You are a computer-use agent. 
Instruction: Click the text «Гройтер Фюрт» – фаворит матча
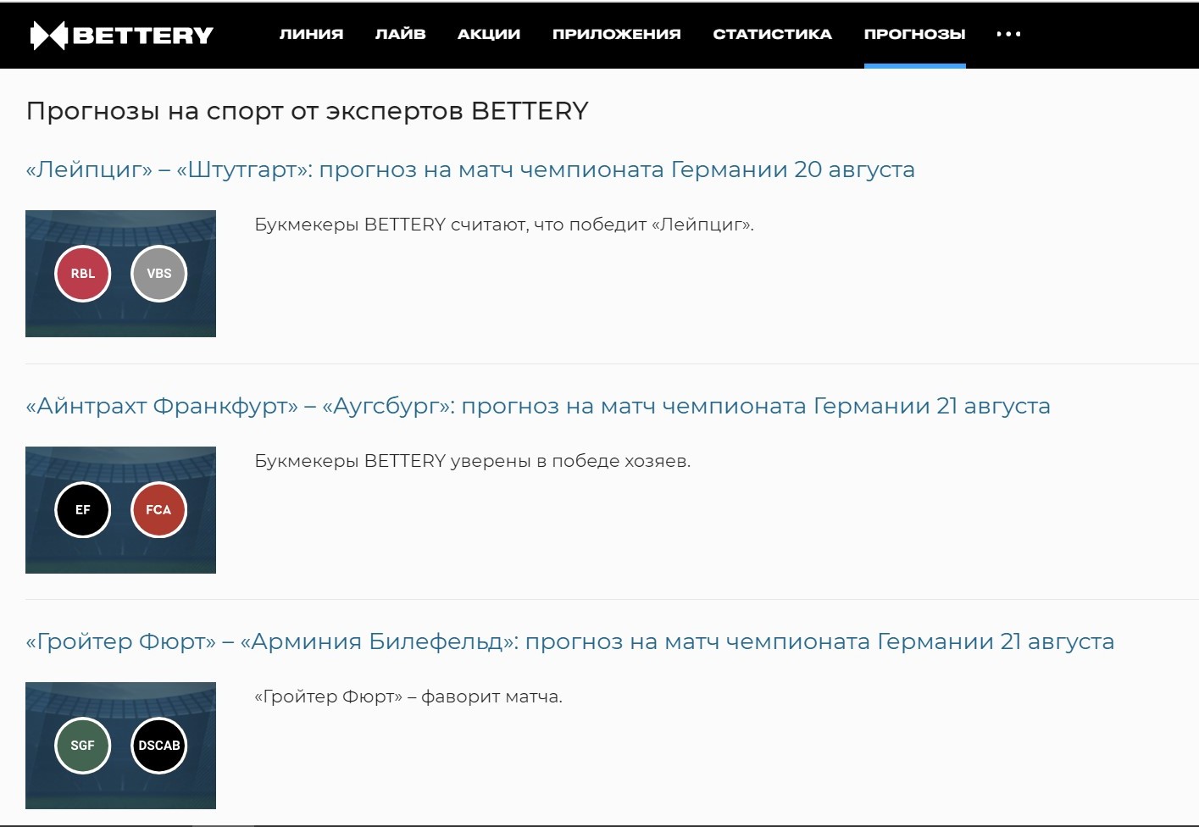point(408,697)
